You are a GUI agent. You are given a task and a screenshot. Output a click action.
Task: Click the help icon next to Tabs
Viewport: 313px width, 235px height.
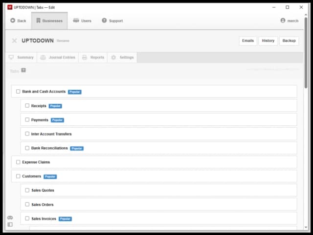tap(23, 70)
